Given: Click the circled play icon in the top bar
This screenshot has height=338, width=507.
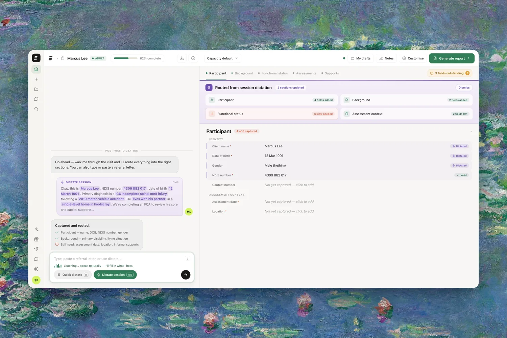Looking at the screenshot, I should click(x=193, y=58).
